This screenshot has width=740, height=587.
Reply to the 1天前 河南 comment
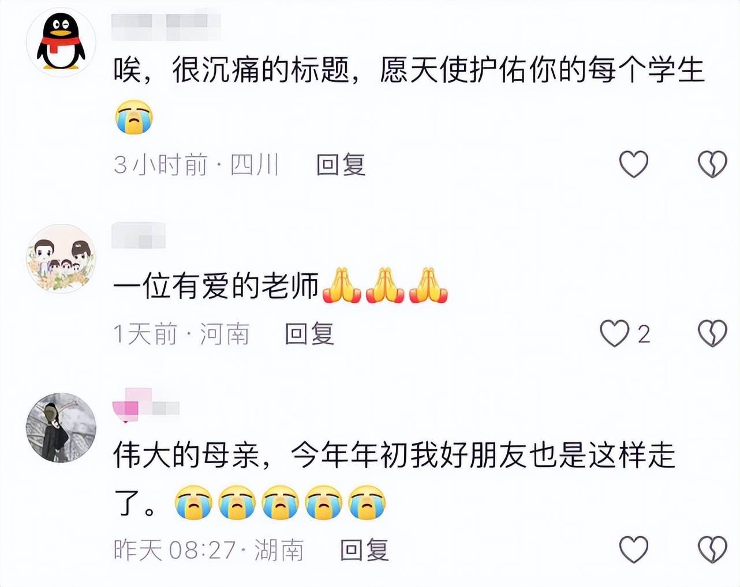coord(310,334)
